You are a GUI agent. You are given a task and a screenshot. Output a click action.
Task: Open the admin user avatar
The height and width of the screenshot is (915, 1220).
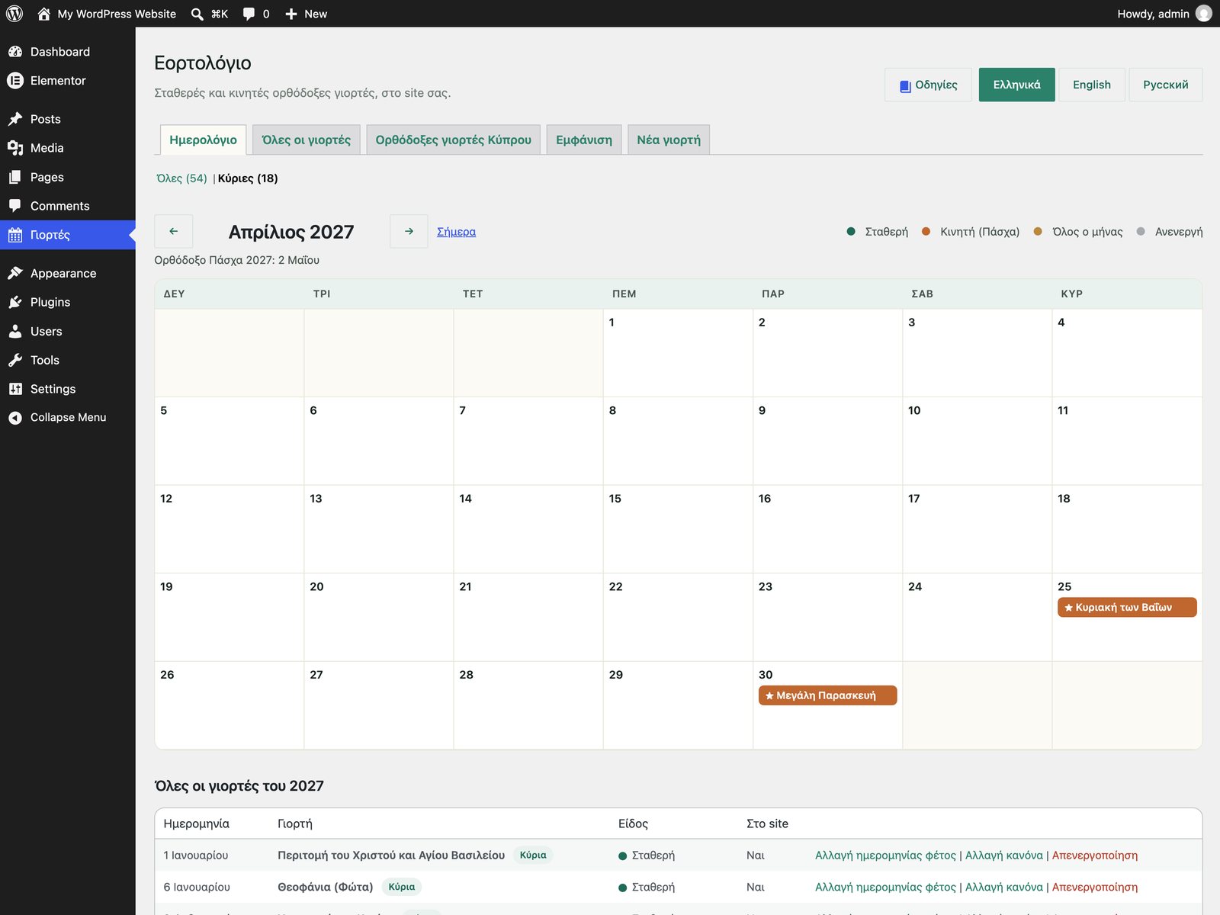click(1204, 14)
